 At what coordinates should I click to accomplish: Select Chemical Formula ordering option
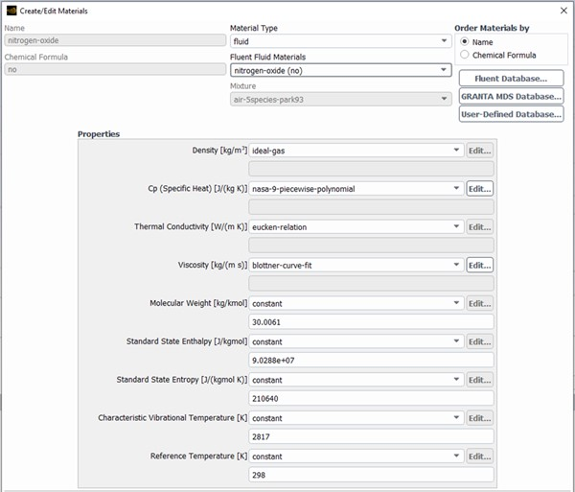tap(467, 56)
